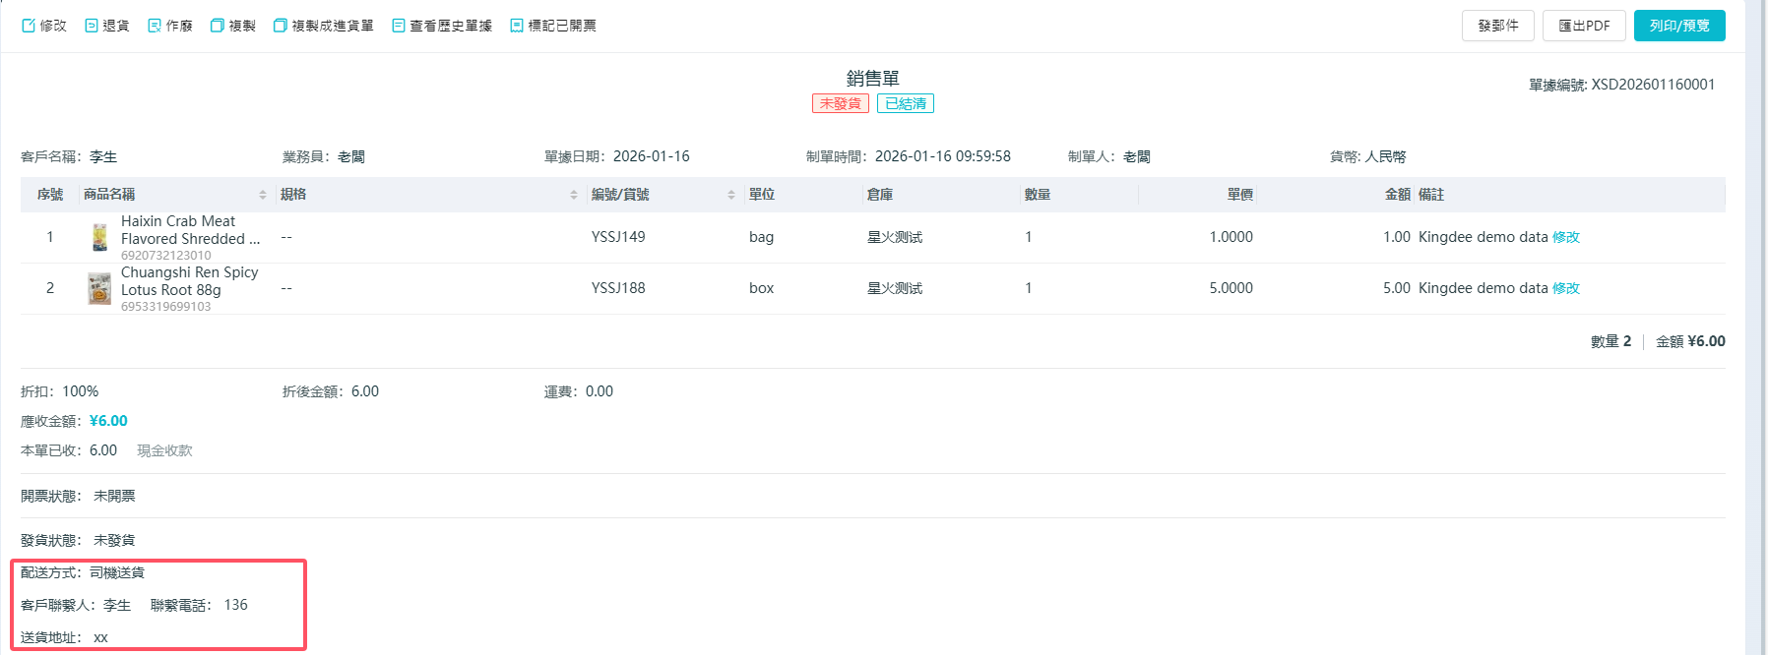Click the 作廢 void document icon
The width and height of the screenshot is (1768, 655).
155,26
